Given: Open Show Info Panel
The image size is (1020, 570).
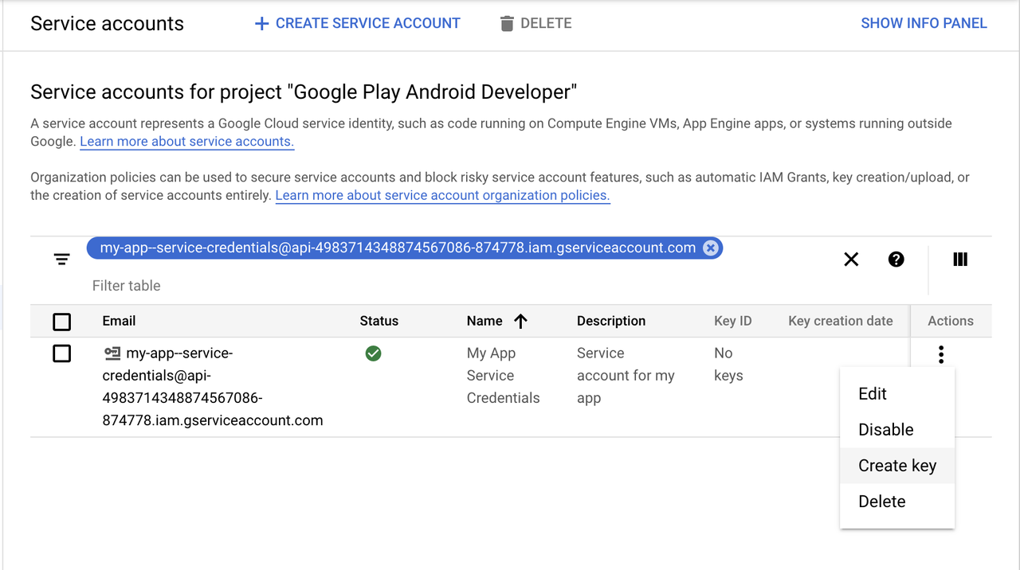Looking at the screenshot, I should (924, 24).
